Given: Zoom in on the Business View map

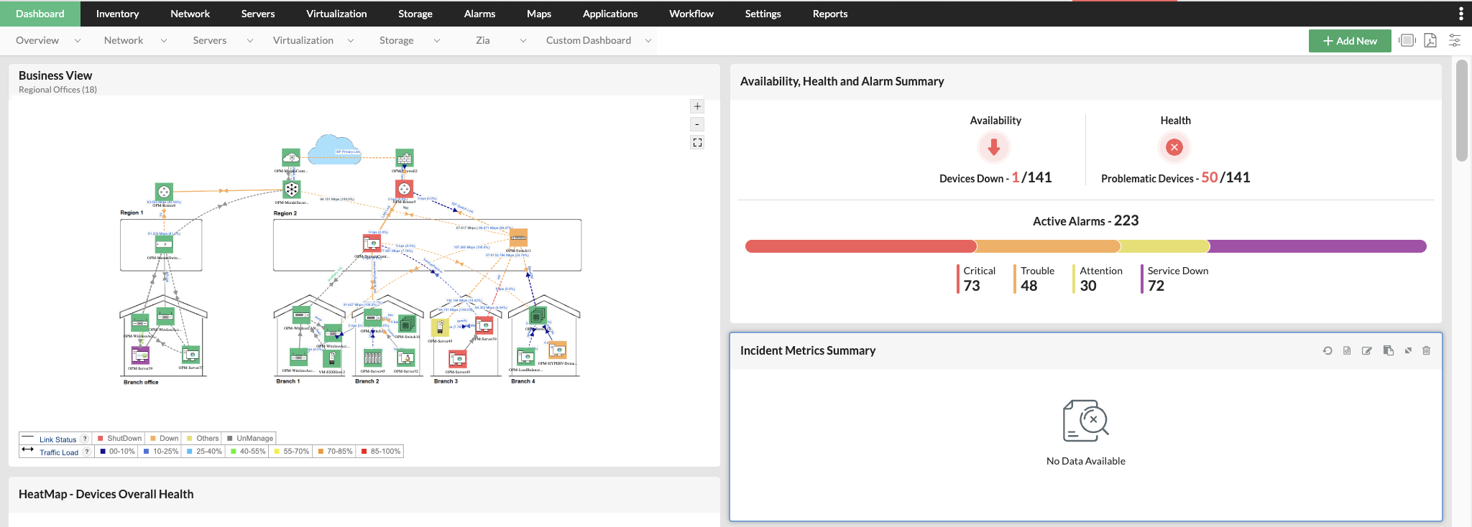Looking at the screenshot, I should pyautogui.click(x=697, y=106).
